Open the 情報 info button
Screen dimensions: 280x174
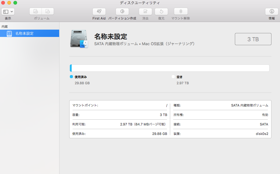click(x=271, y=12)
